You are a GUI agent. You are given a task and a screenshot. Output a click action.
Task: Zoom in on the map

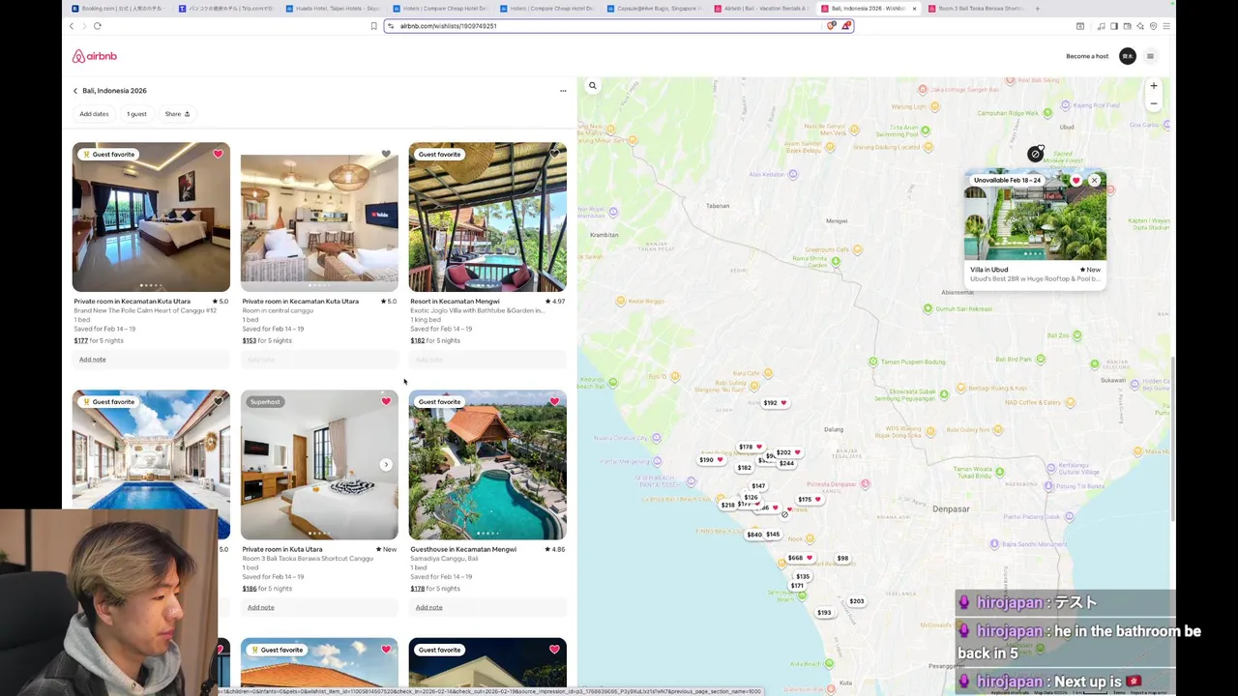tap(1153, 86)
